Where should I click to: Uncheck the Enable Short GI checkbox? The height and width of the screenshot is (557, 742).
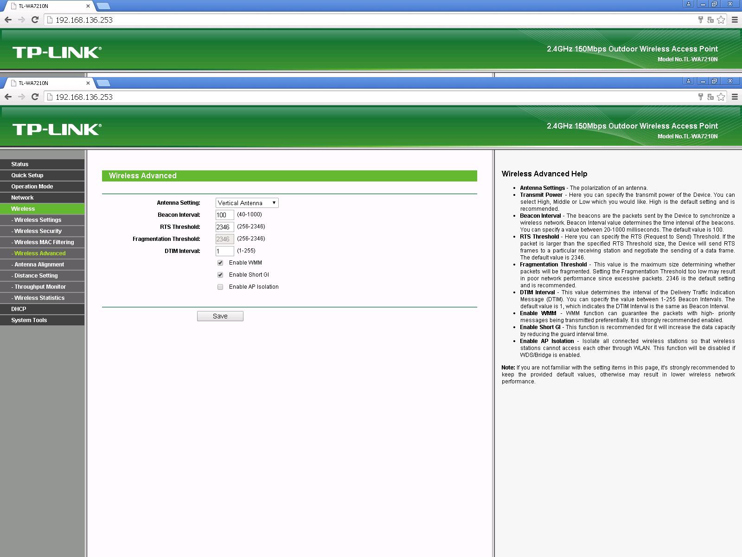[220, 275]
